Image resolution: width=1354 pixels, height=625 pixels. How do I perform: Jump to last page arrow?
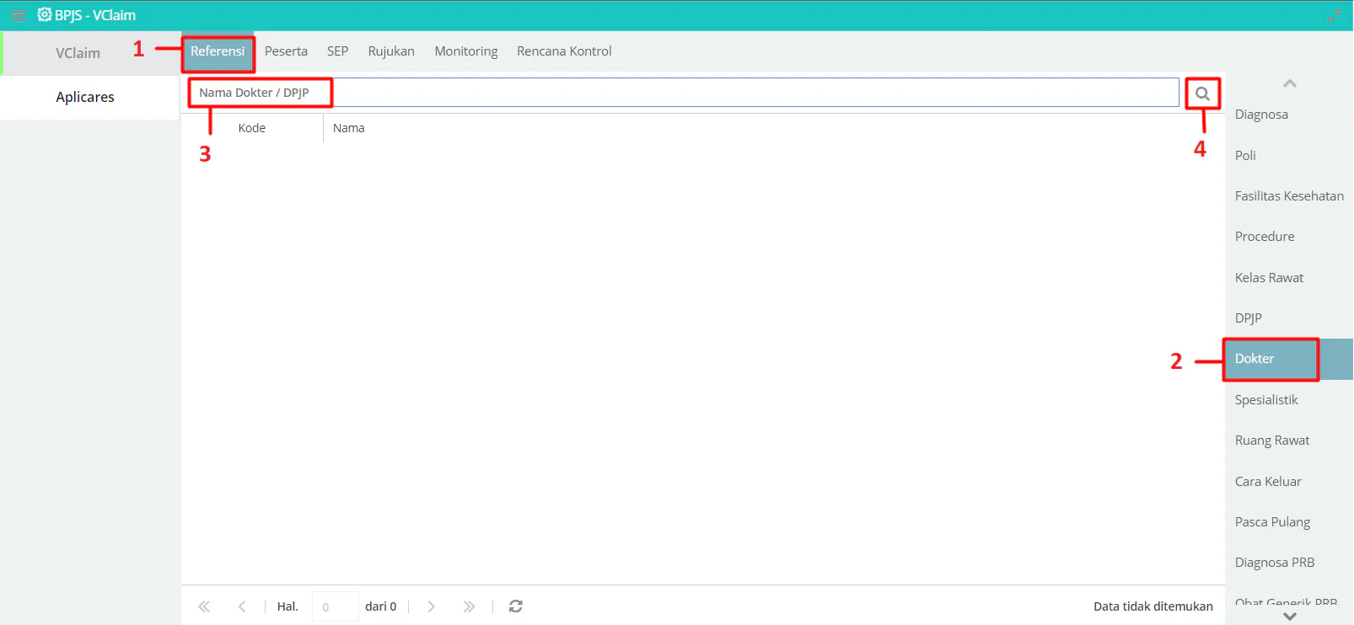coord(469,606)
